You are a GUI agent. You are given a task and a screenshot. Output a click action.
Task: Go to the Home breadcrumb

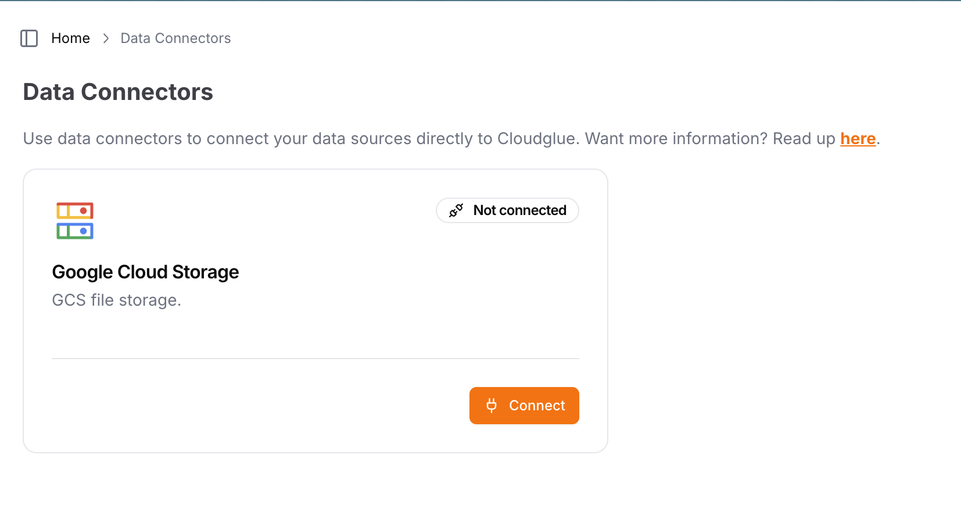coord(70,38)
